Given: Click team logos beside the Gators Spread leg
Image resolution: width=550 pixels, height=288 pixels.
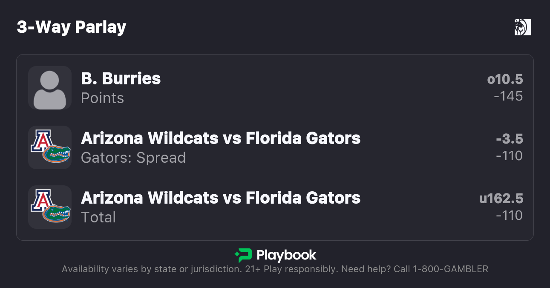Looking at the screenshot, I should click(50, 147).
